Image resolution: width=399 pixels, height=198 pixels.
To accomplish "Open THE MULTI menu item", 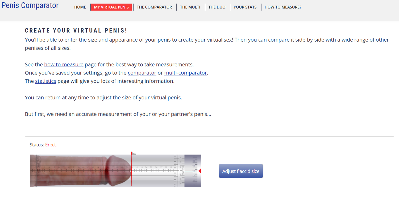I will pos(190,7).
